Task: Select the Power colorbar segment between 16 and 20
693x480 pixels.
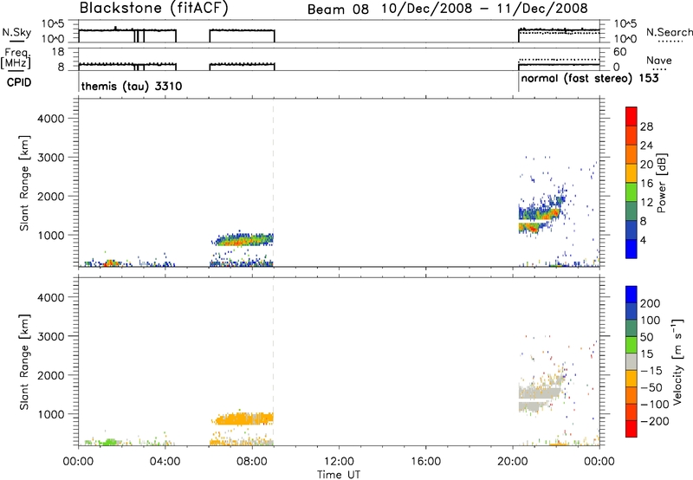Action: coord(631,173)
